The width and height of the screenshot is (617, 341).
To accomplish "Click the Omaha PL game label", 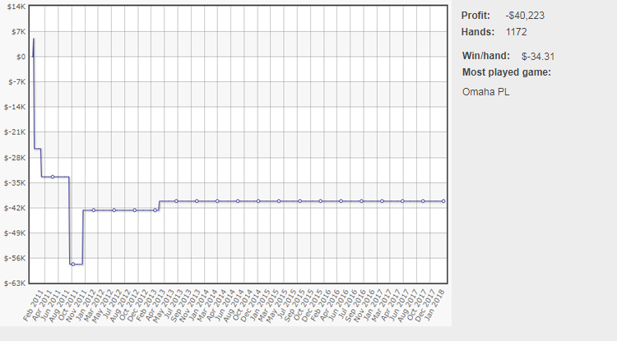I will (486, 91).
